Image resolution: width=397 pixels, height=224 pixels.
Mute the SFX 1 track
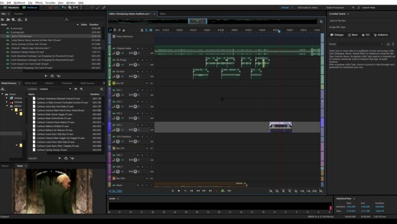coord(138,90)
